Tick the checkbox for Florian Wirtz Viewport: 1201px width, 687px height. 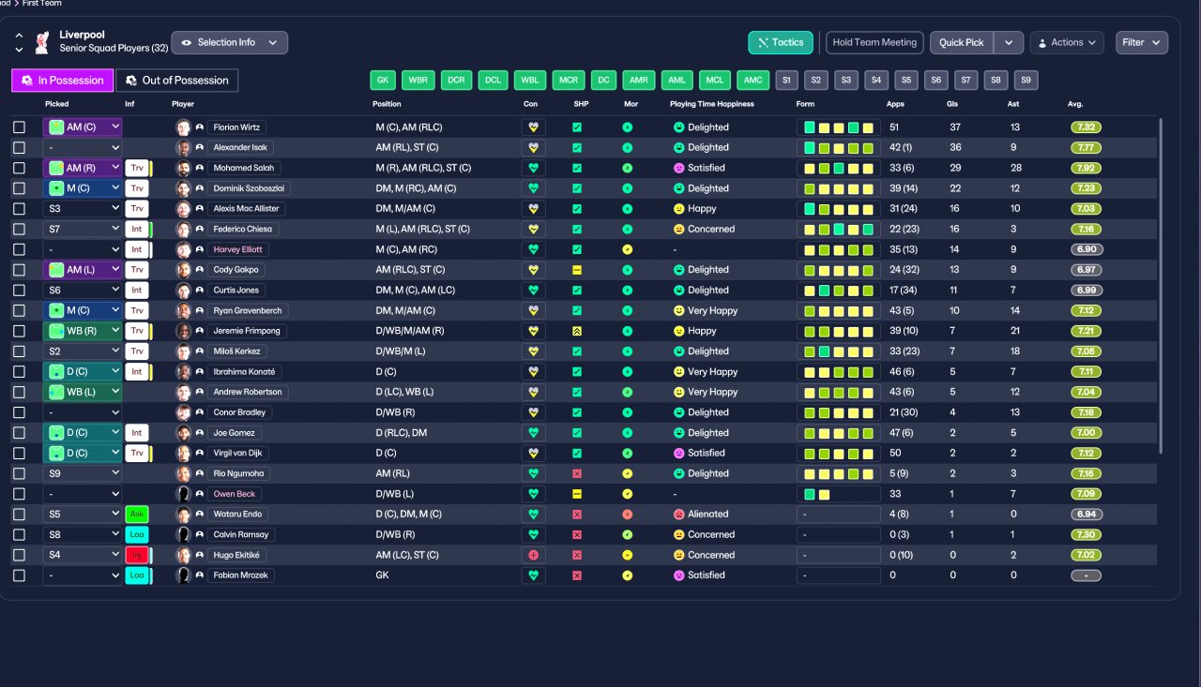pyautogui.click(x=19, y=127)
